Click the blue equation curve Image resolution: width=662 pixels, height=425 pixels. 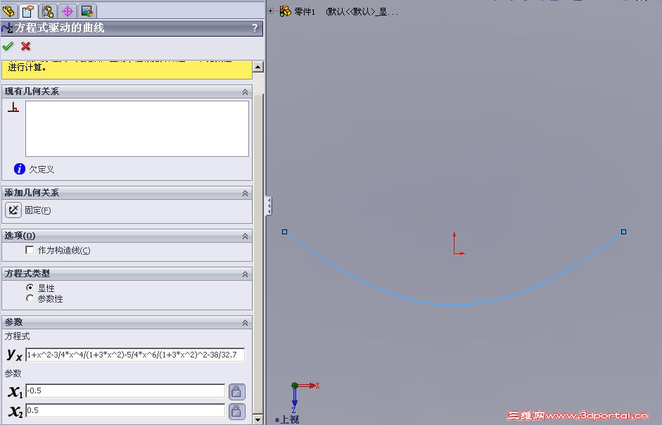(x=454, y=305)
